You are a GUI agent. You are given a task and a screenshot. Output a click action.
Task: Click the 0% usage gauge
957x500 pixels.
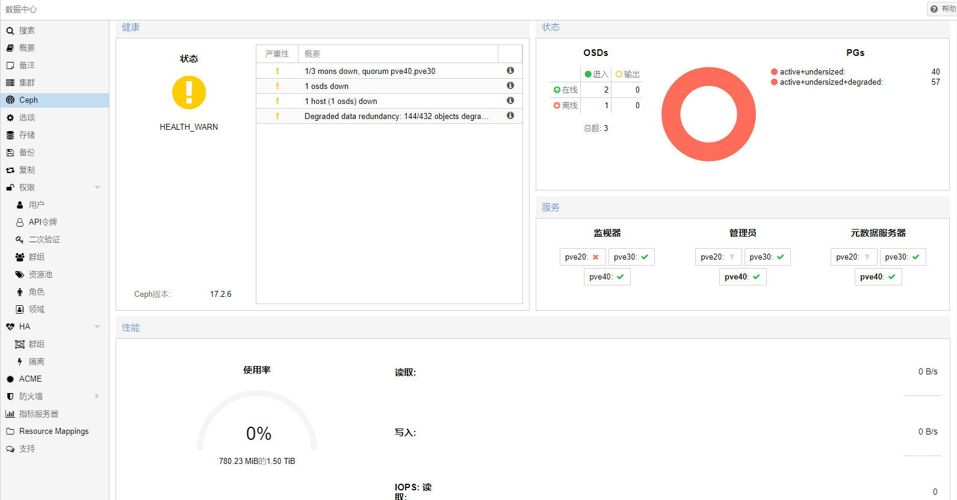(257, 421)
